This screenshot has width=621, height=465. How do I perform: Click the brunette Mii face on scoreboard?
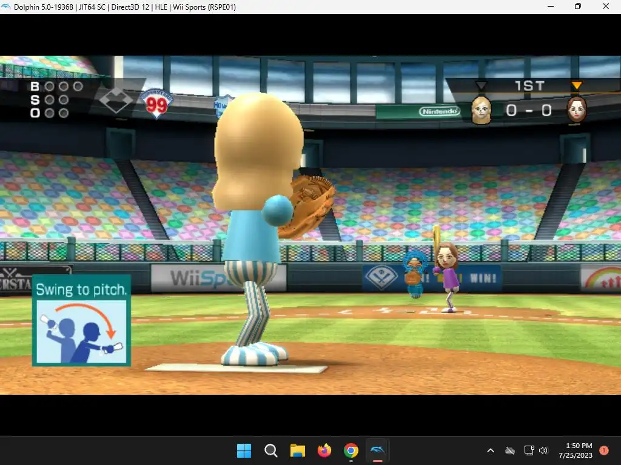[x=577, y=110]
